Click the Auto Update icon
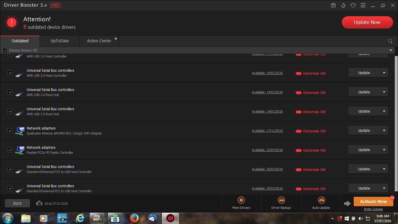Viewport: 398px width, 224px height. [x=321, y=200]
